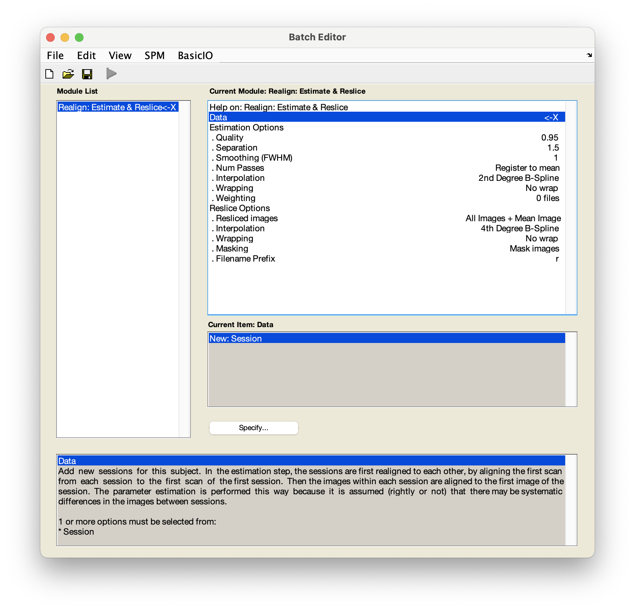
Task: Select Interpolation 2nd Degree B-Spline row
Action: click(387, 178)
